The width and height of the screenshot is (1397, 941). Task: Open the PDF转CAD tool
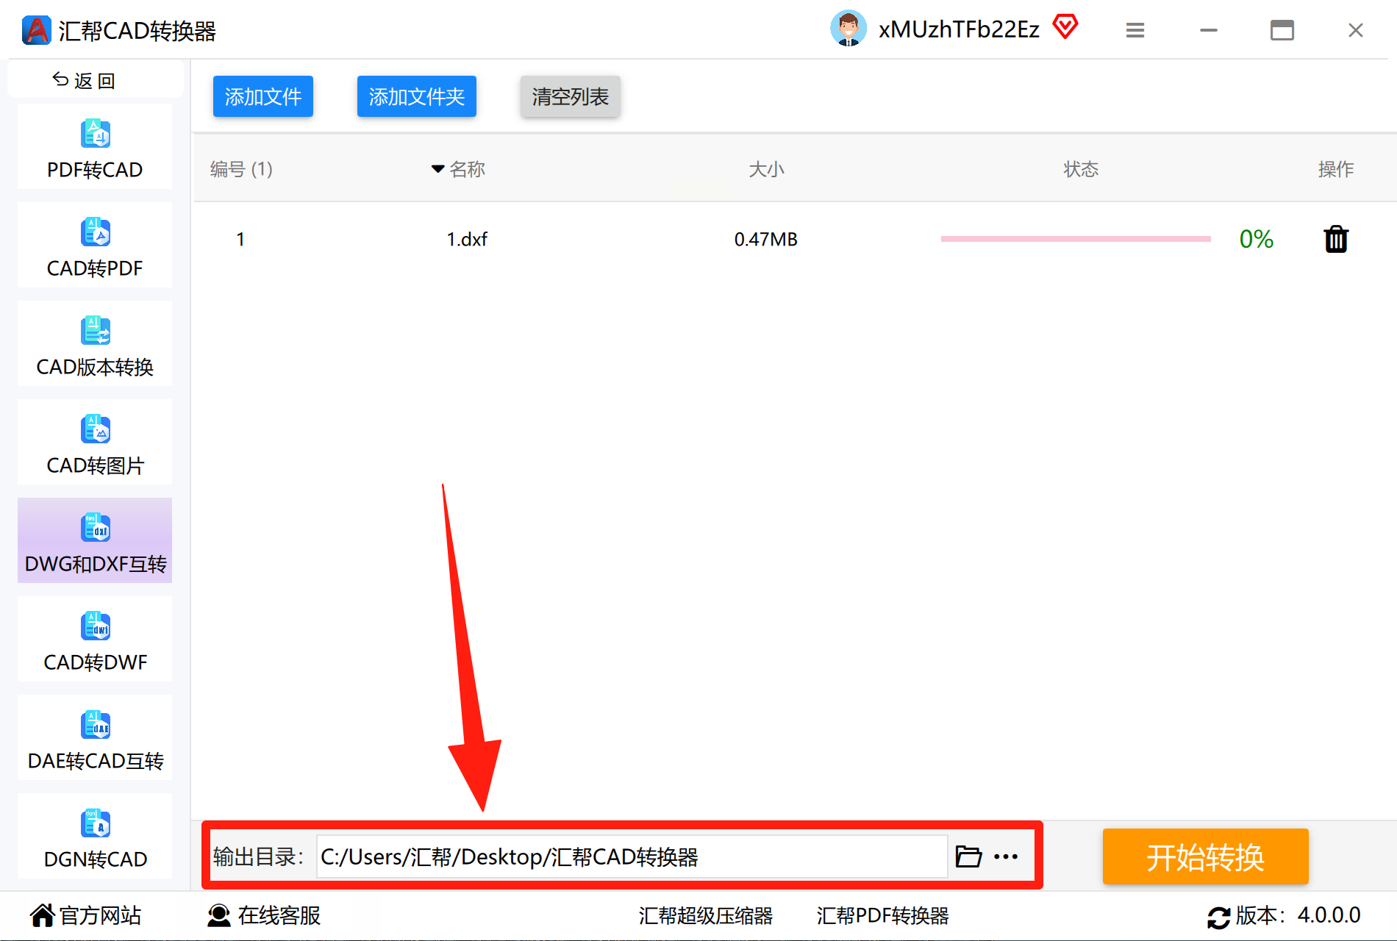(x=95, y=147)
